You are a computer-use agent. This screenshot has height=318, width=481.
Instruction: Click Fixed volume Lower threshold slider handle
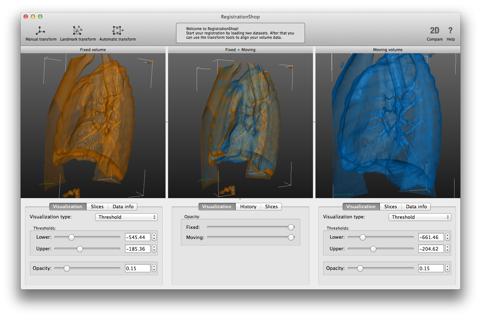(71, 237)
